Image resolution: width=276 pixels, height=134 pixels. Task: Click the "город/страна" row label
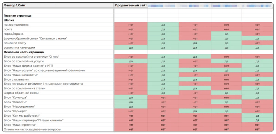click(14, 34)
